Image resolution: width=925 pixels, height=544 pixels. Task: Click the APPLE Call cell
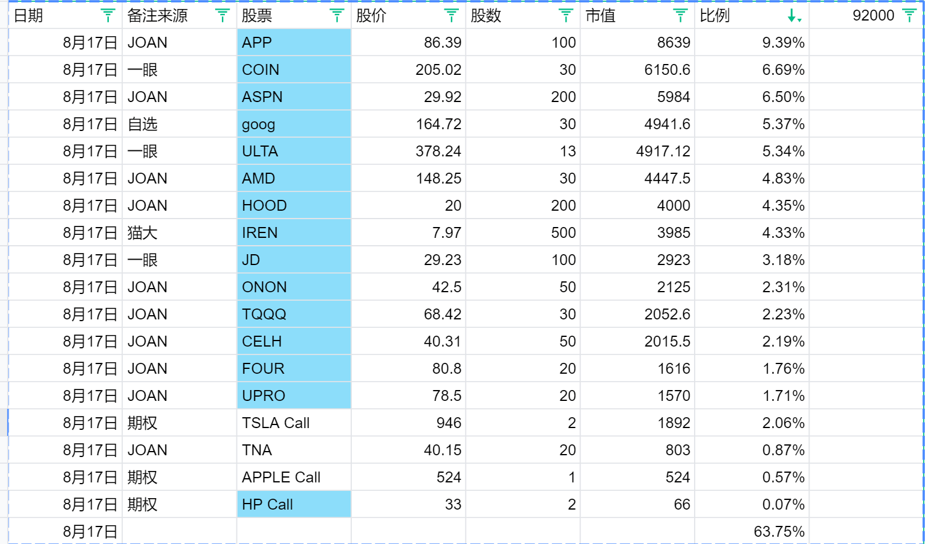point(294,478)
